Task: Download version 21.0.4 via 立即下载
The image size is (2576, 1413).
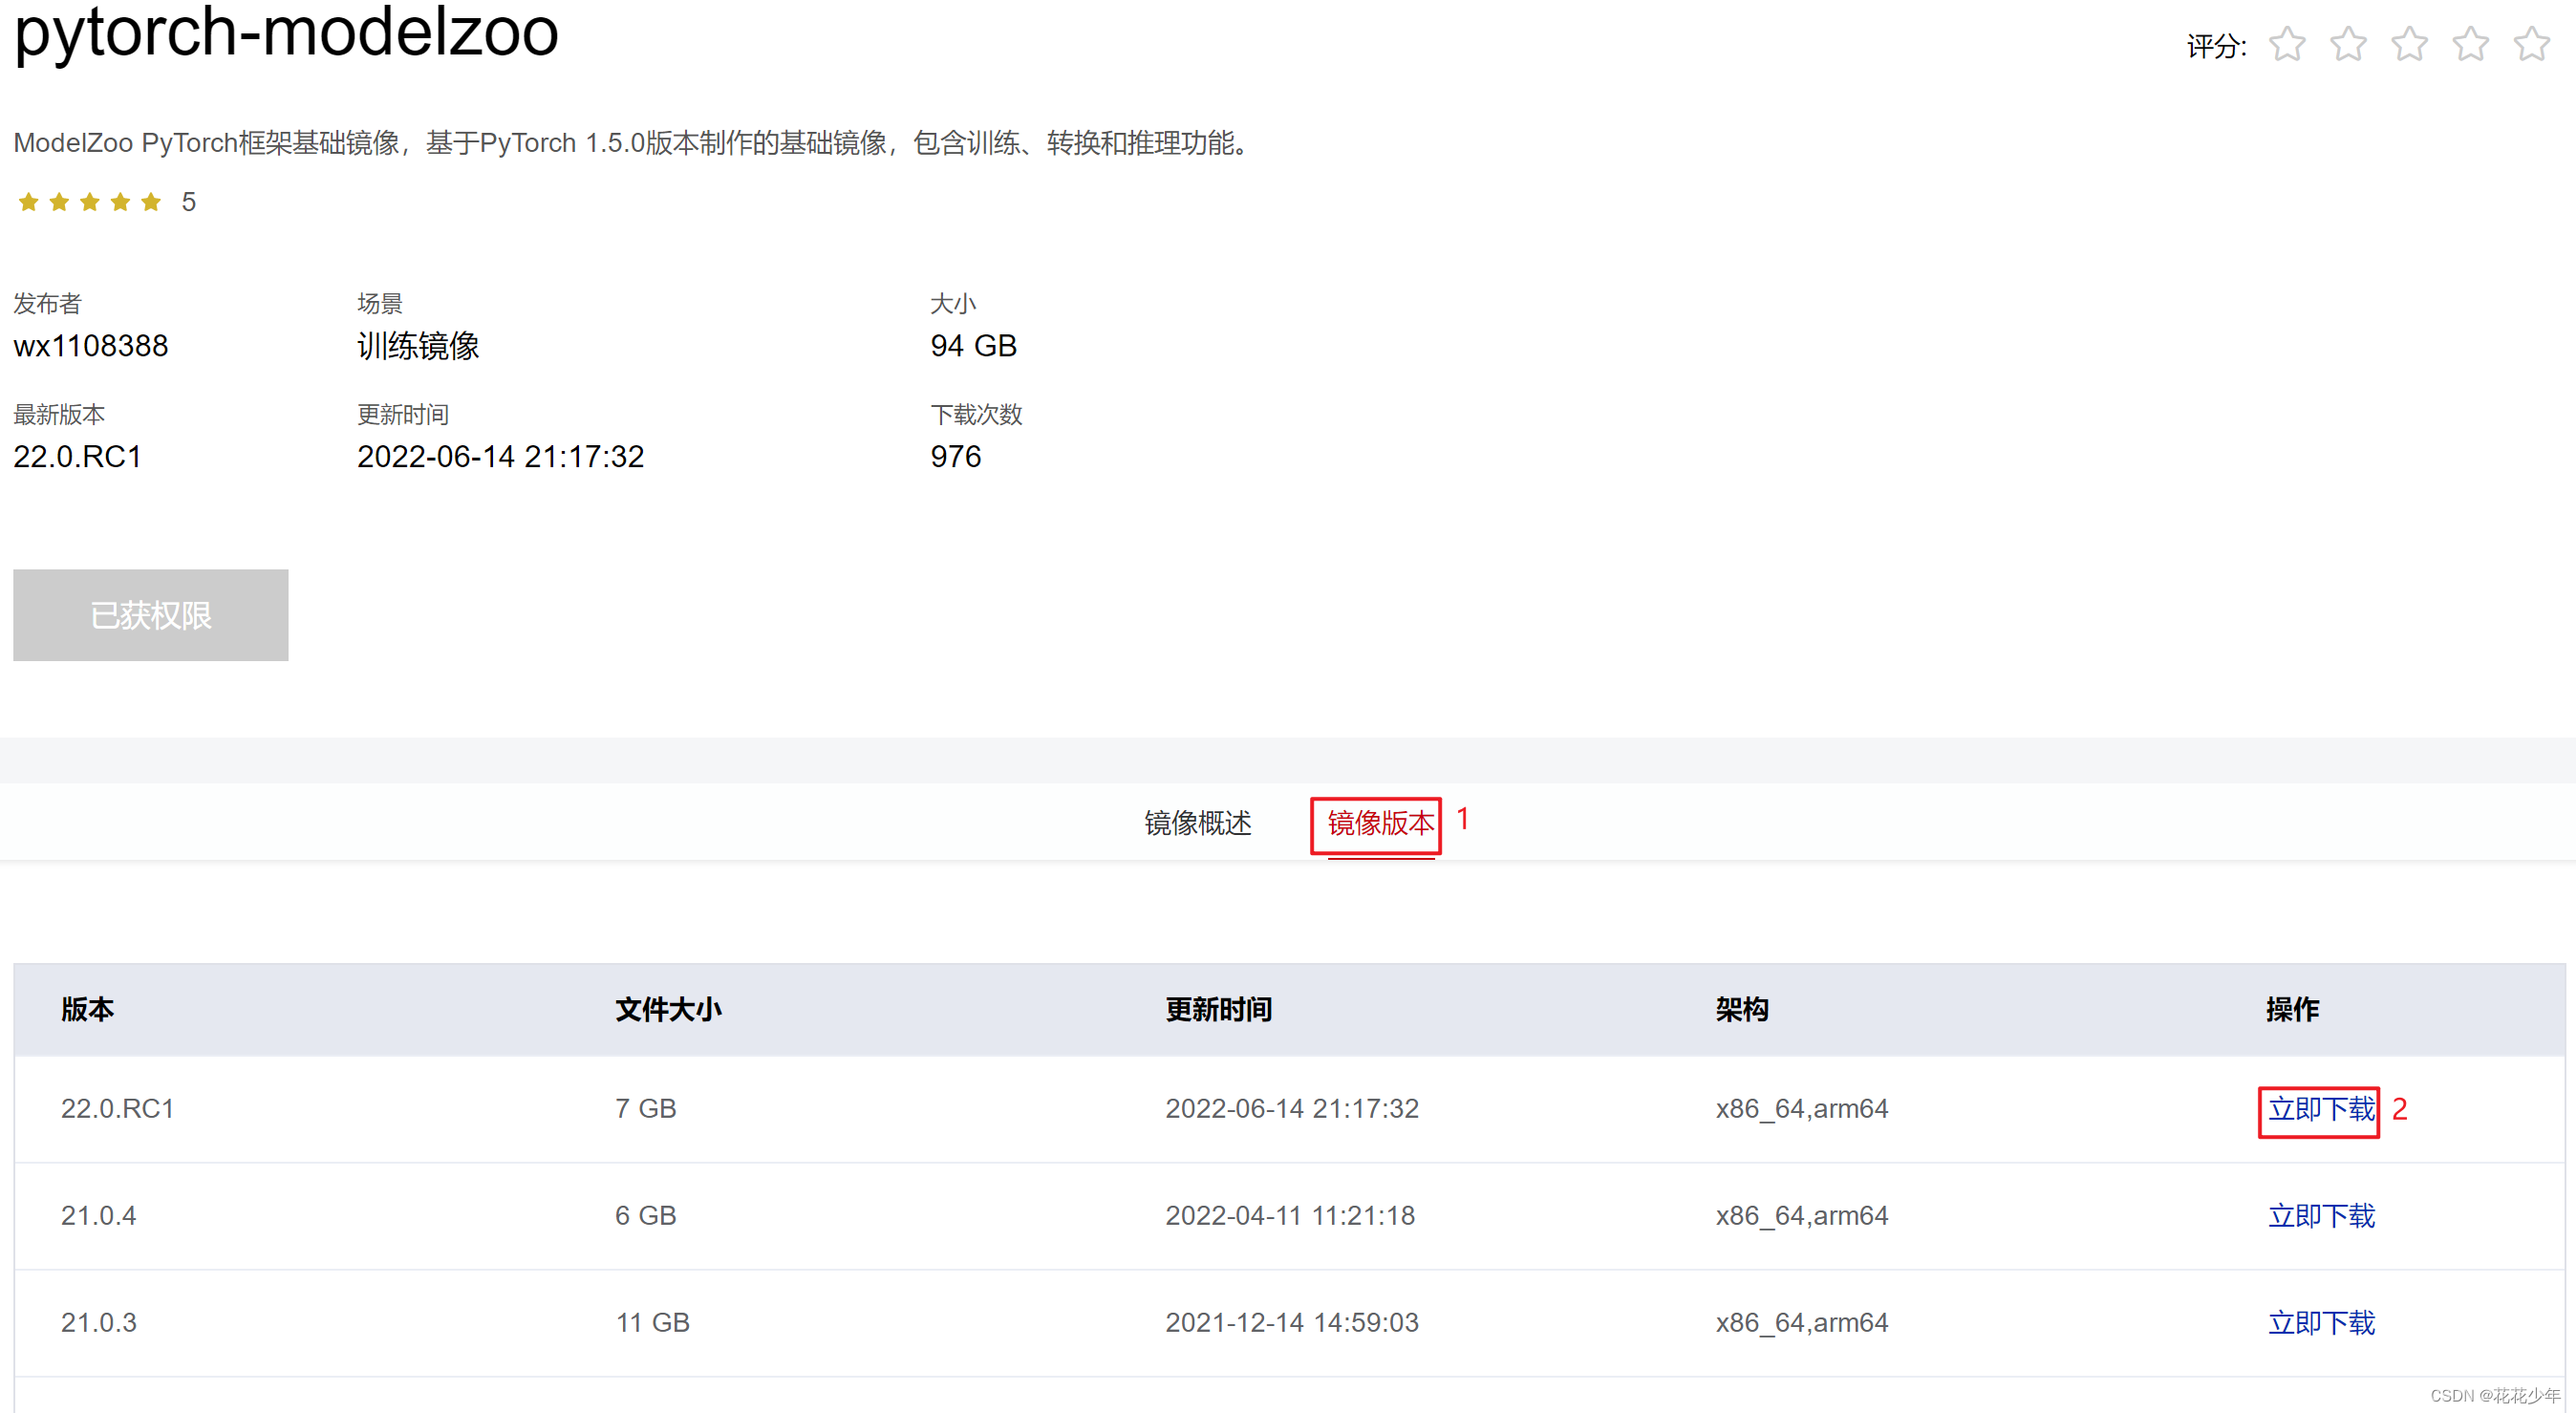Action: coord(2320,1216)
